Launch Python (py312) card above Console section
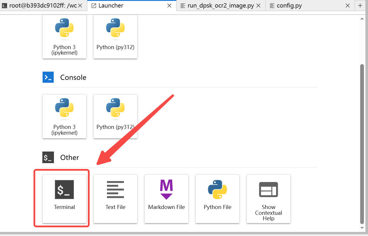Image resolution: width=368 pixels, height=236 pixels. (115, 36)
